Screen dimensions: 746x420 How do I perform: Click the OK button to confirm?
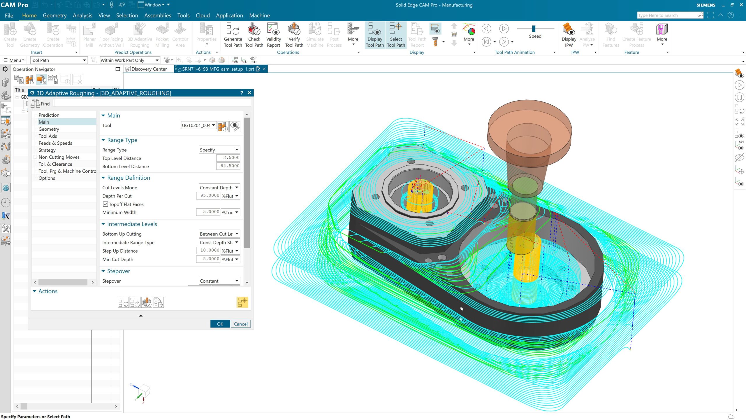[x=220, y=323]
